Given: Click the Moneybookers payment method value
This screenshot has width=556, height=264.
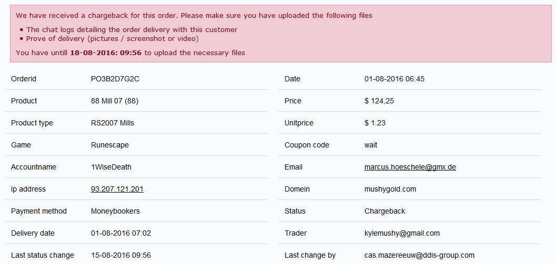Looking at the screenshot, I should (x=115, y=211).
